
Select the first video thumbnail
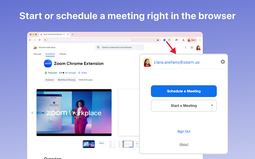[89, 144]
